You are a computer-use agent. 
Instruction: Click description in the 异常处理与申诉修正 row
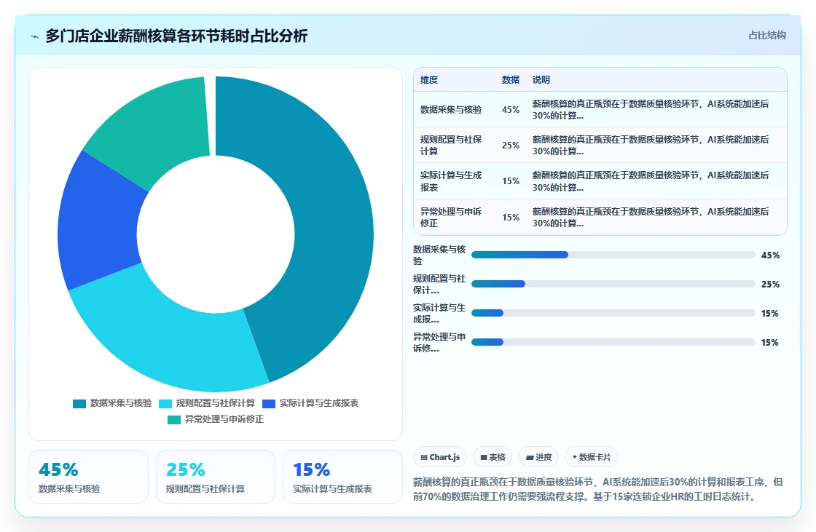click(x=651, y=218)
